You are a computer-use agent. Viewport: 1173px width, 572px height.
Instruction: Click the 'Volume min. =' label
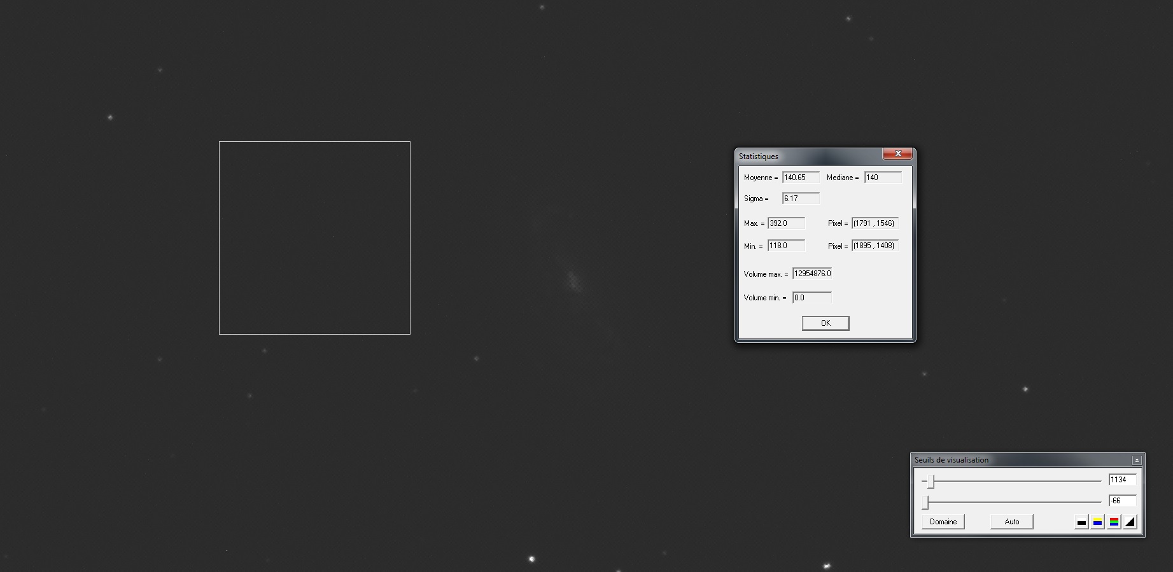765,298
